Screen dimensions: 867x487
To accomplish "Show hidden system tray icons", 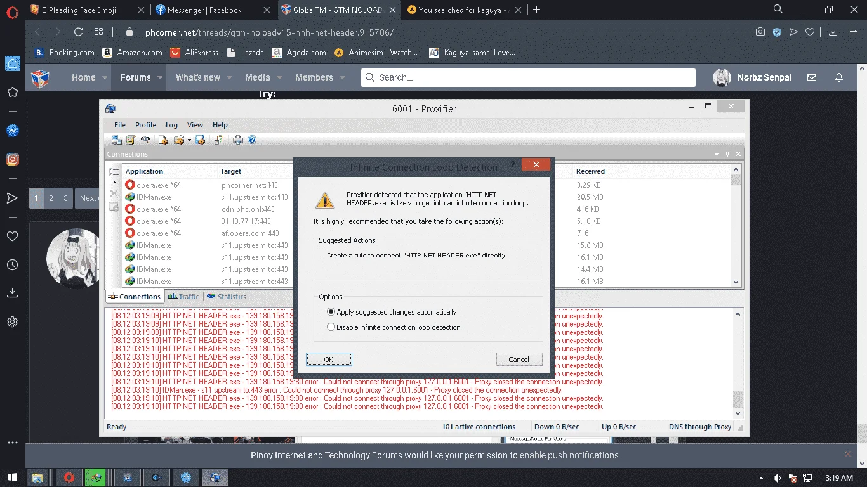I will (x=761, y=477).
